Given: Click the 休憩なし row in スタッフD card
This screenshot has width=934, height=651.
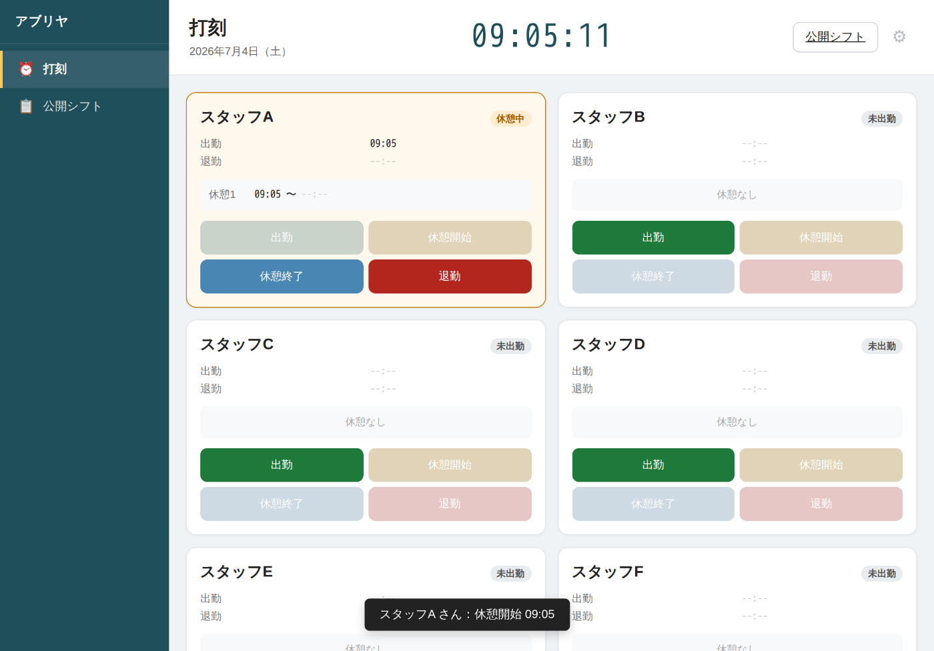Looking at the screenshot, I should (x=737, y=422).
